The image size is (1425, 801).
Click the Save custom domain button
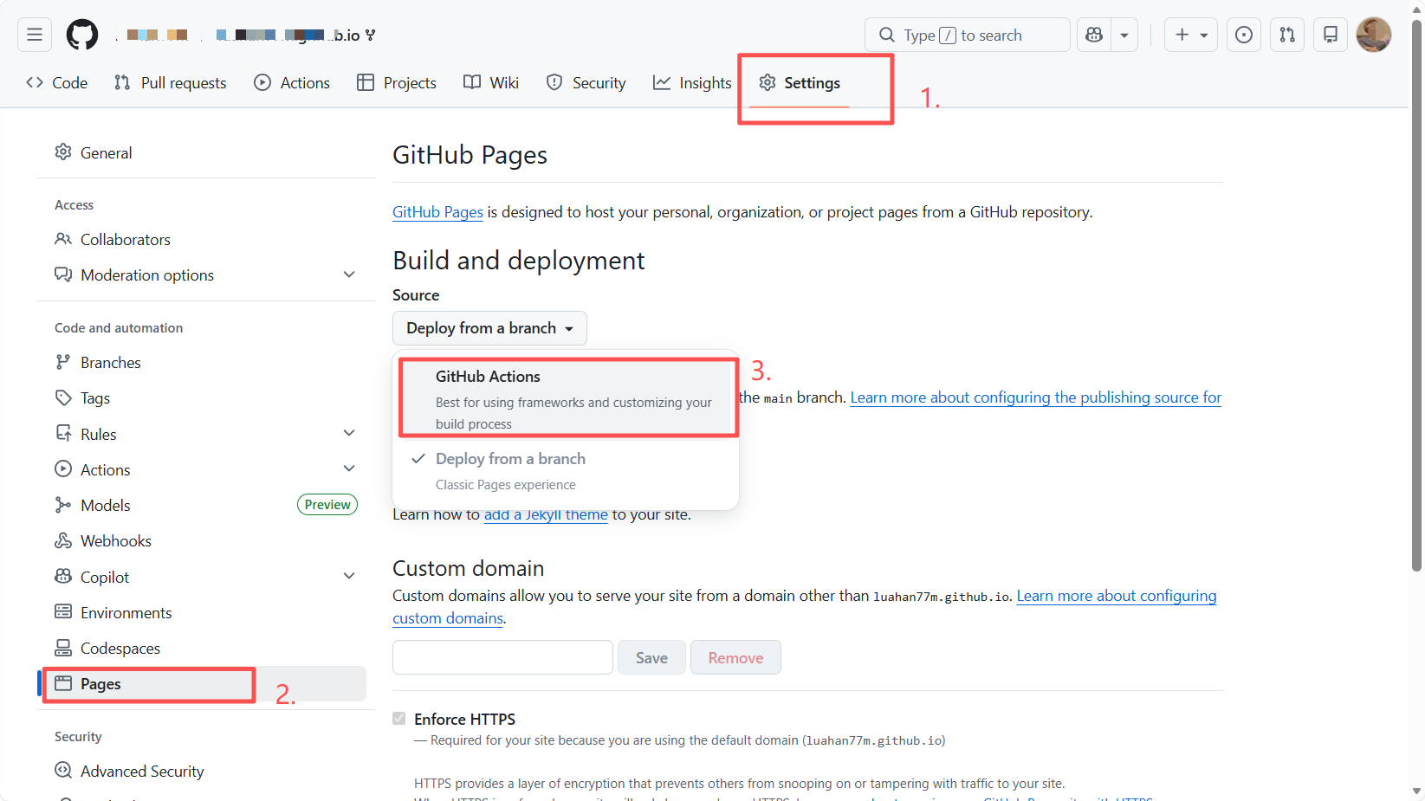click(x=651, y=658)
